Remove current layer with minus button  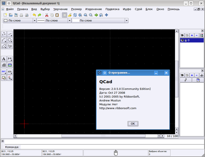click(x=197, y=35)
